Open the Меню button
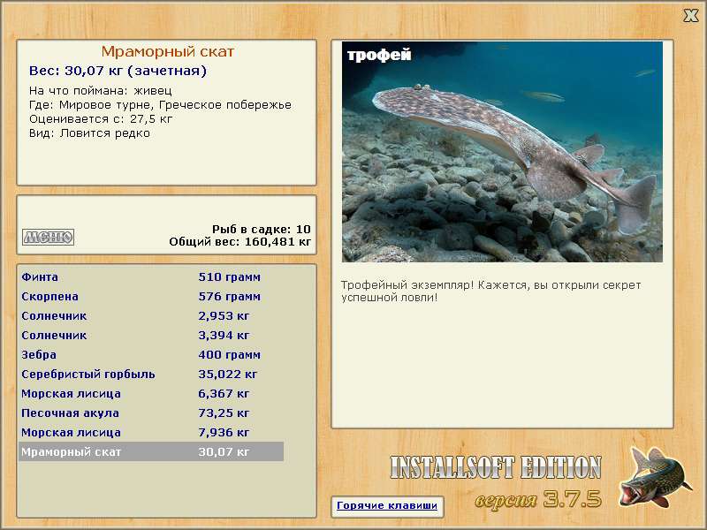The width and height of the screenshot is (707, 530). 49,237
